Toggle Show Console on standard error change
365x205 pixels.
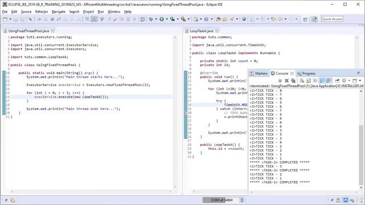(x=328, y=81)
